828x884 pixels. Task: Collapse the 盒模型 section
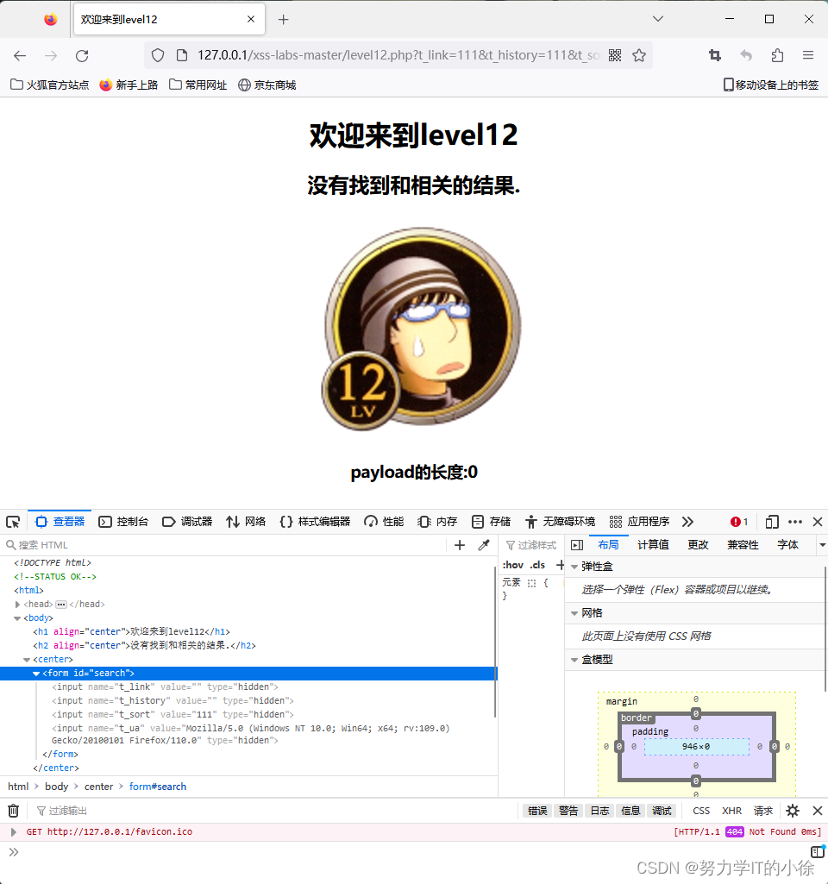point(574,660)
